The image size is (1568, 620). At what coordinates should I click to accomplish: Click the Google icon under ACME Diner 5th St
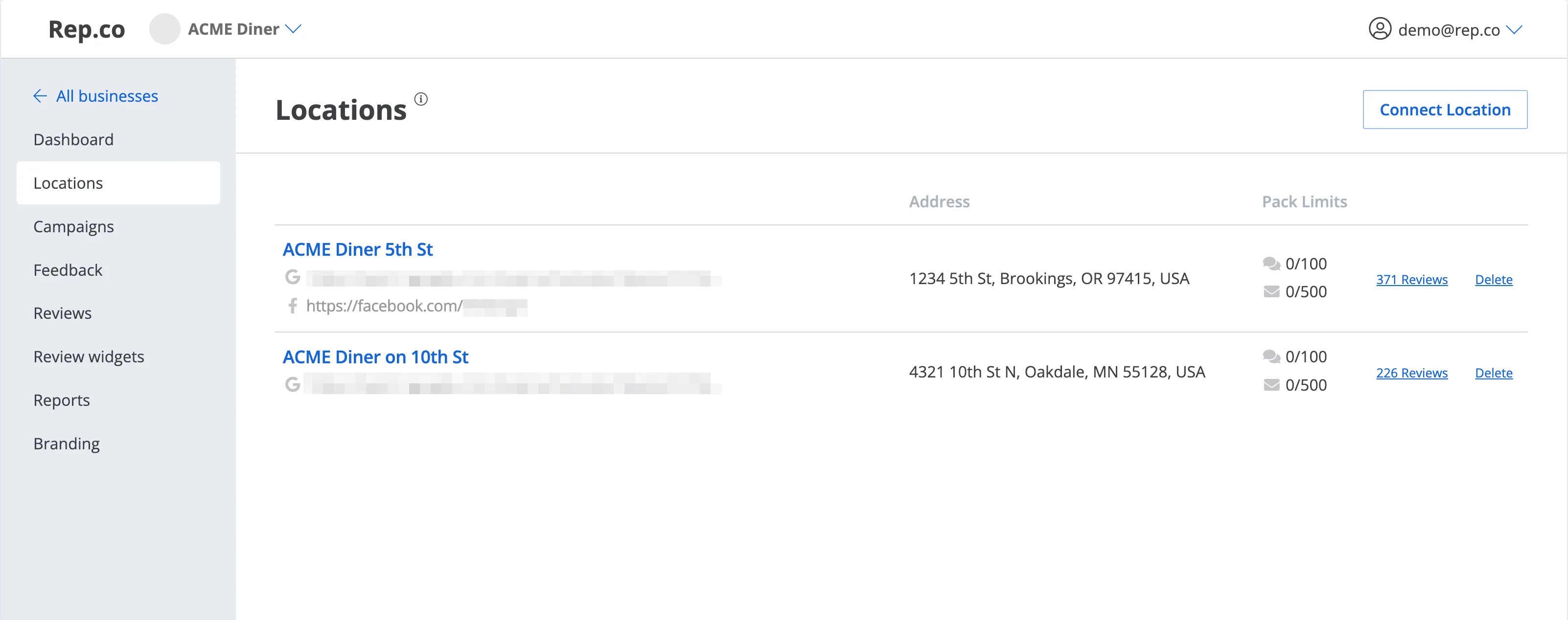click(293, 277)
